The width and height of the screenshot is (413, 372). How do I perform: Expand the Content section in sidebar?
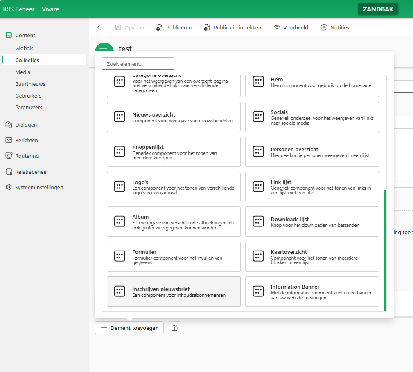pos(25,35)
